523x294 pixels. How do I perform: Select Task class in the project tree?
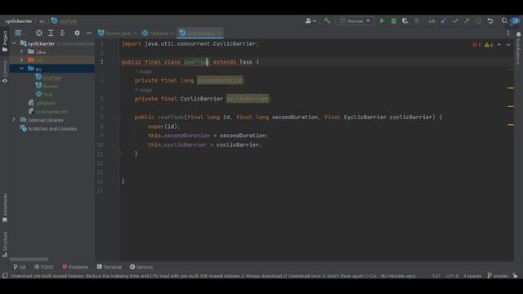(x=47, y=95)
